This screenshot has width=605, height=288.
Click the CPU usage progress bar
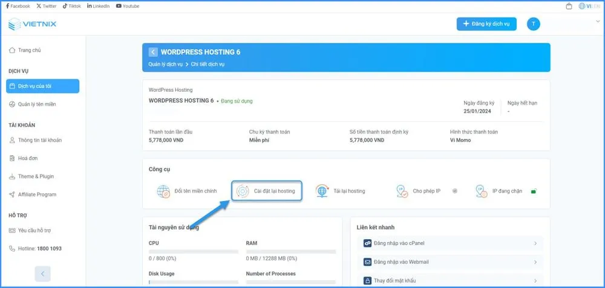coord(194,252)
